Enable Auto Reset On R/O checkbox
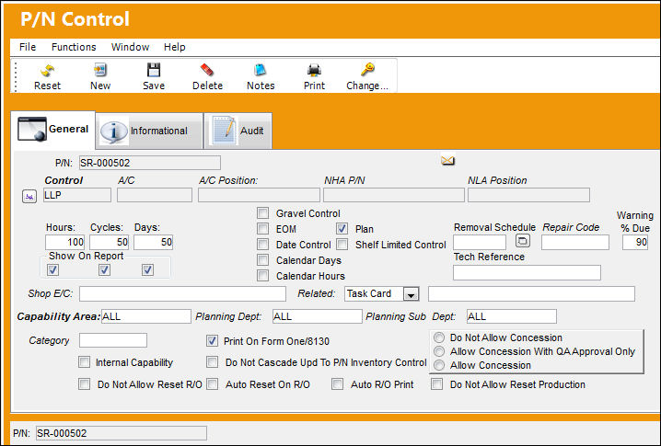Screen dimensions: 661x446 tap(212, 384)
